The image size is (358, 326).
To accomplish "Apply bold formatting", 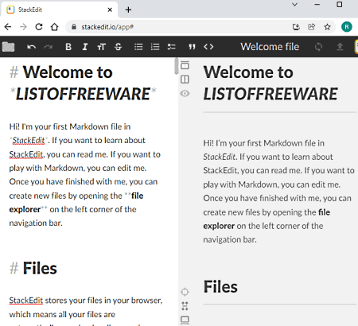I will 68,47.
